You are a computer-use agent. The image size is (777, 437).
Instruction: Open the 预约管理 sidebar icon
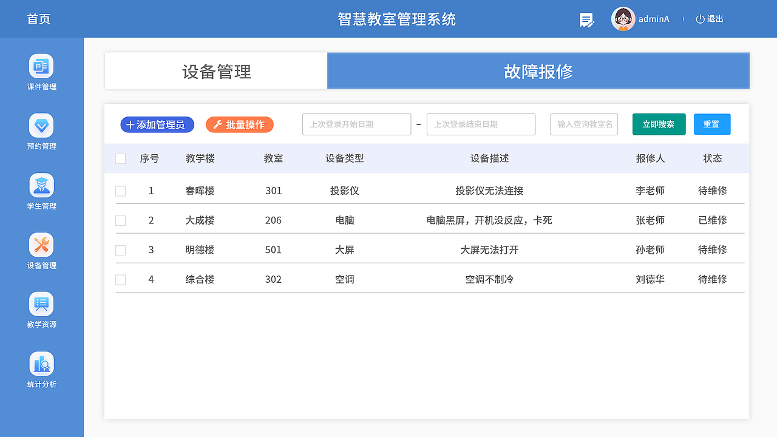(41, 126)
